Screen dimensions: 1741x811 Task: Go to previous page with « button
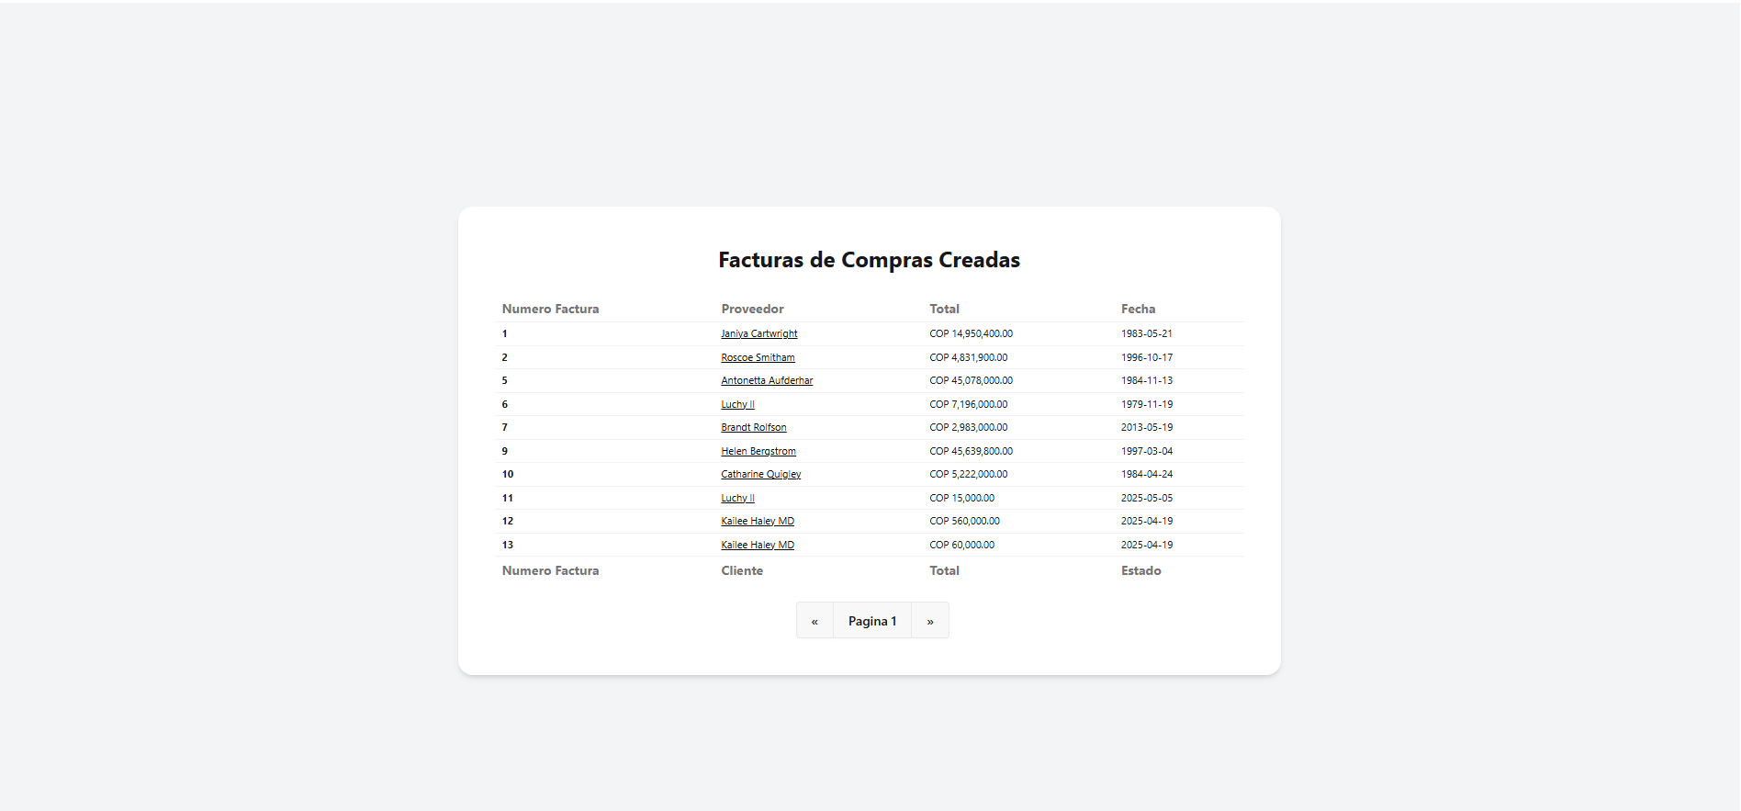[x=814, y=621]
